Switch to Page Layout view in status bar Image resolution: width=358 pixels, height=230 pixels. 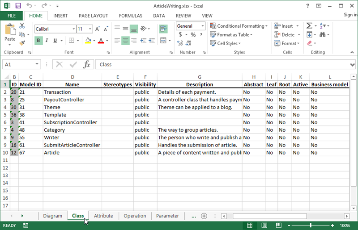264,226
